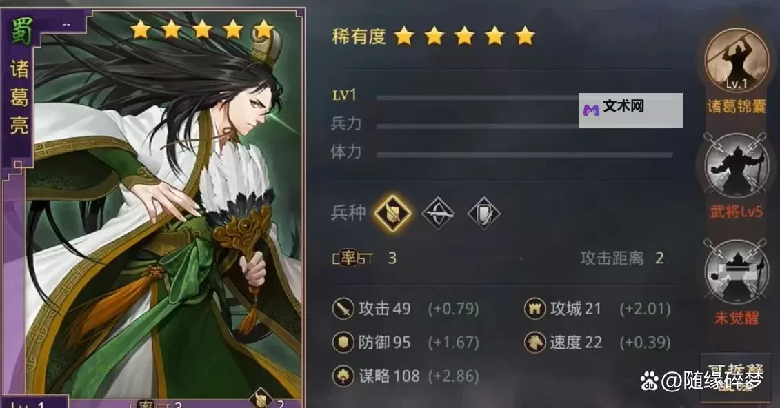Screen dimensions: 780x408
Task: Click the LV1 experience progress bar
Action: coord(524,98)
